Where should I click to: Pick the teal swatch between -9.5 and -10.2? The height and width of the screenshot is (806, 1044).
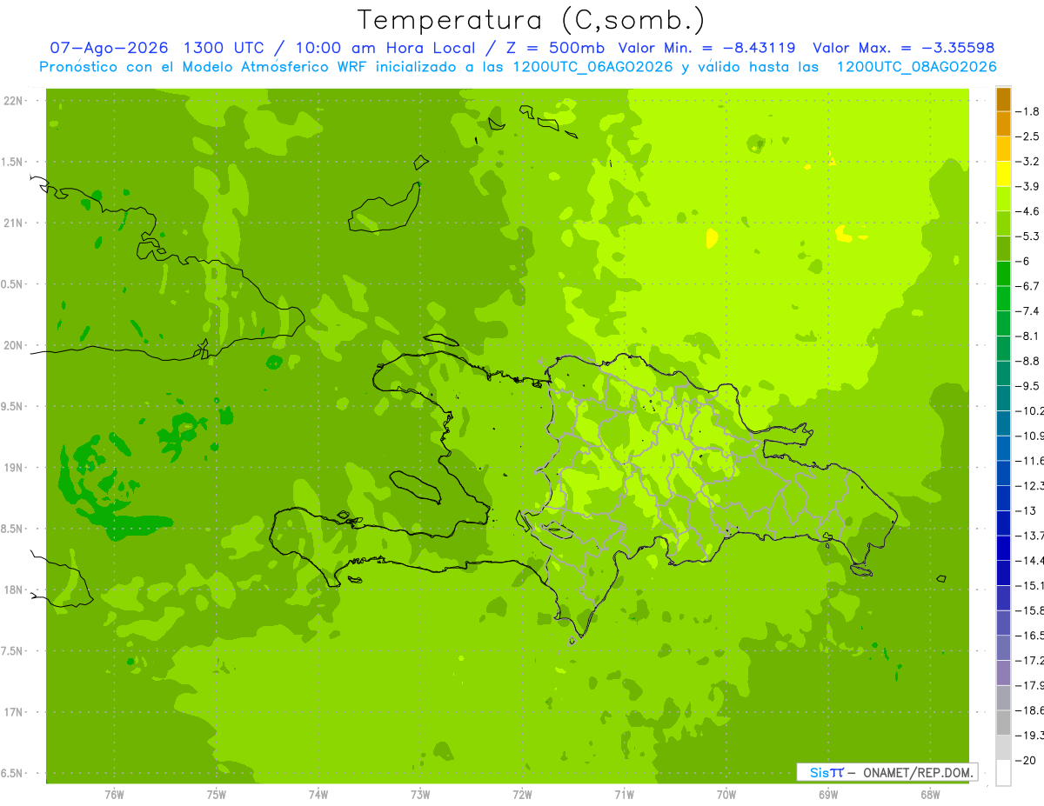[x=1003, y=398]
